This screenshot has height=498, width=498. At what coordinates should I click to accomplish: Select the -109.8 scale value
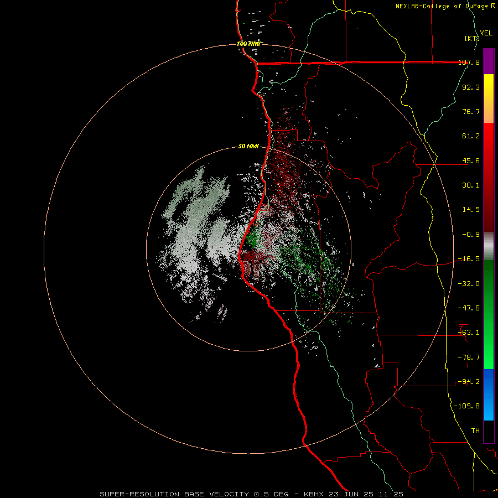[467, 406]
